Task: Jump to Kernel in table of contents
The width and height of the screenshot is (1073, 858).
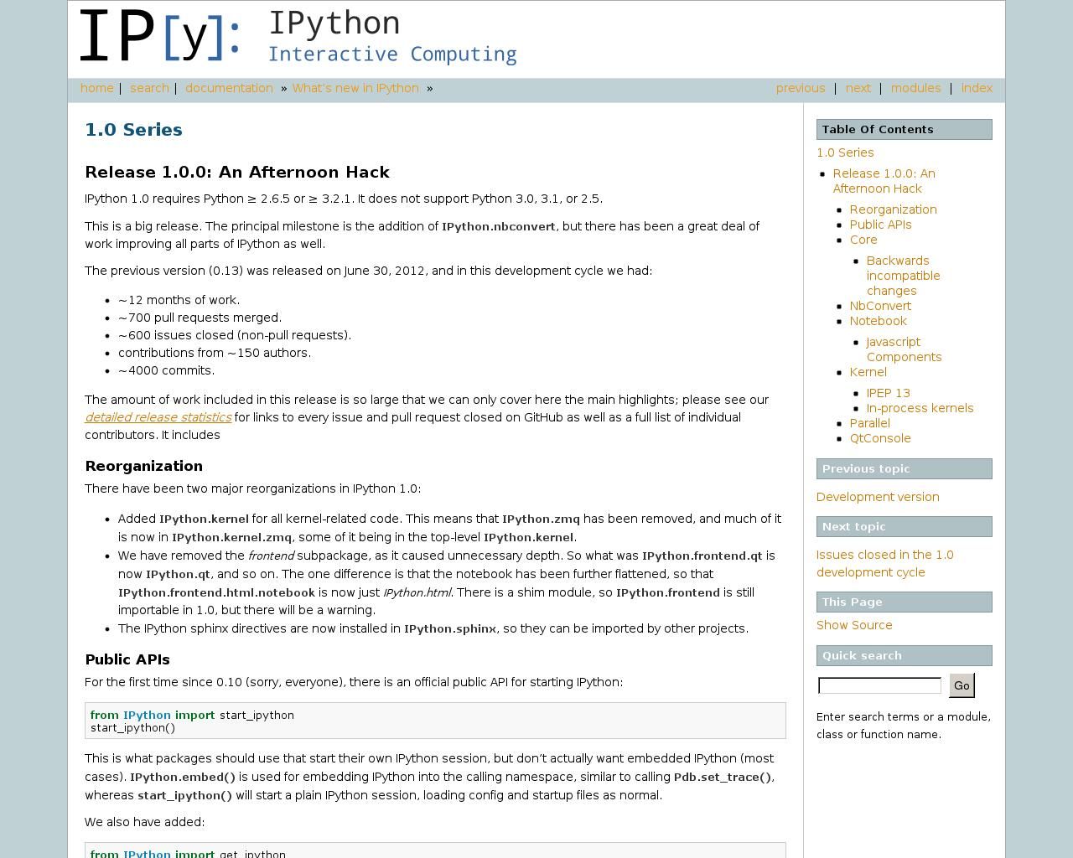Action: 868,372
